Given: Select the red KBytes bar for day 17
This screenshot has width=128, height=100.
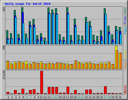Looking at the screenshot, I should point(68,90).
